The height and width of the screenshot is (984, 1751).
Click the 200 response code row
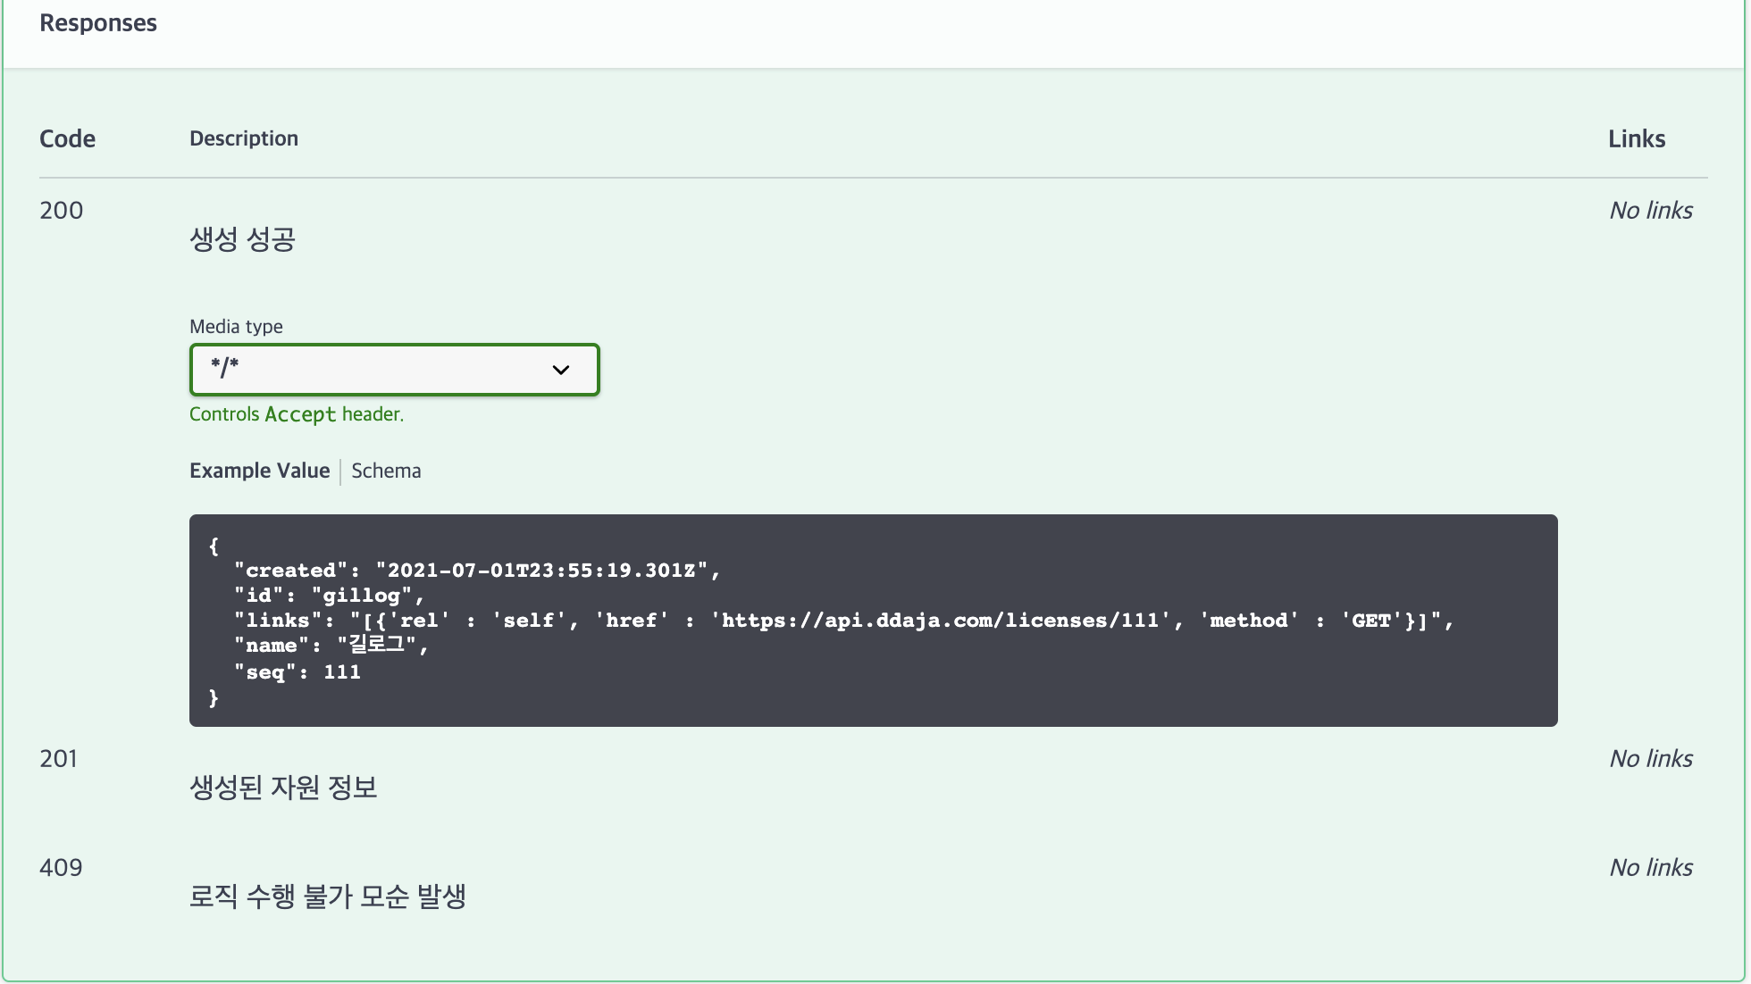point(60,210)
